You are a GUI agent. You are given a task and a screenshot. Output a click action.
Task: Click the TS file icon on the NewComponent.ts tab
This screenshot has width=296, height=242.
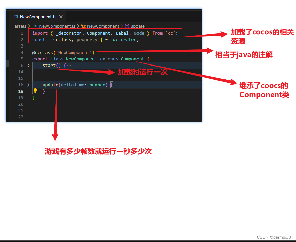(15, 16)
